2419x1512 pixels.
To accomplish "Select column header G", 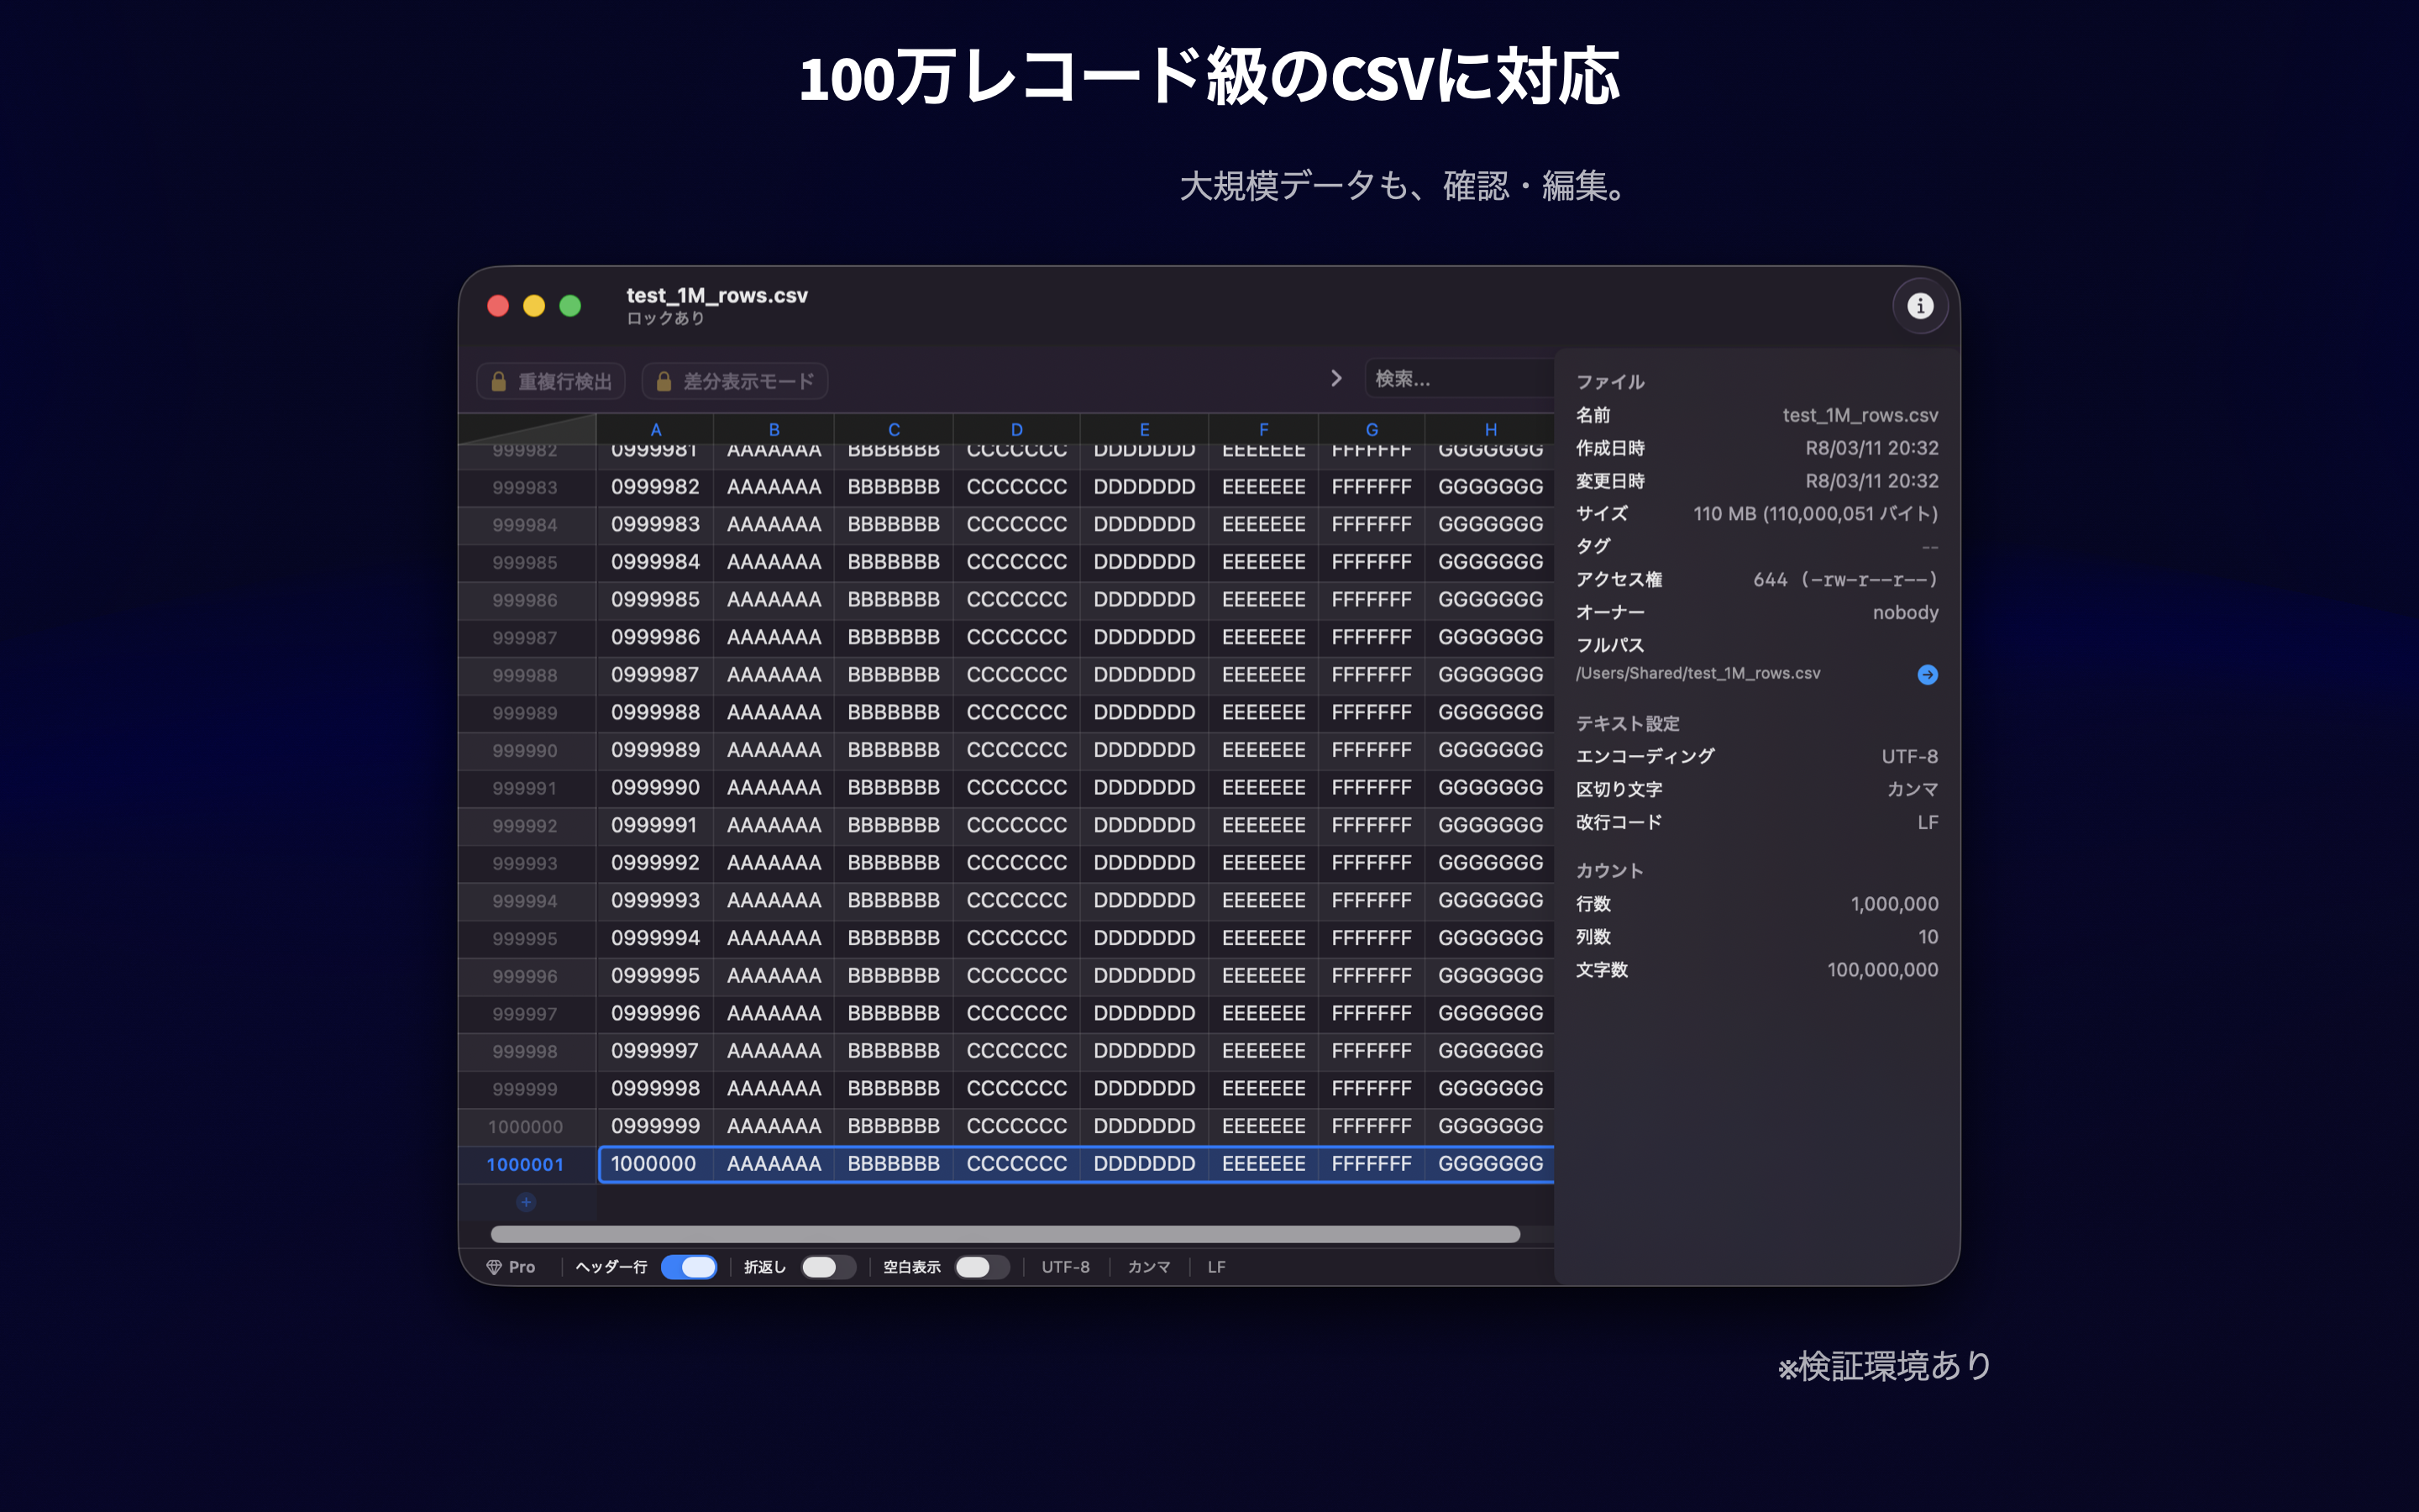I will coord(1371,429).
